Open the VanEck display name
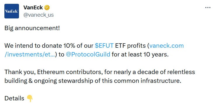Image resolution: width=217 pixels, height=108 pixels. (33, 8)
